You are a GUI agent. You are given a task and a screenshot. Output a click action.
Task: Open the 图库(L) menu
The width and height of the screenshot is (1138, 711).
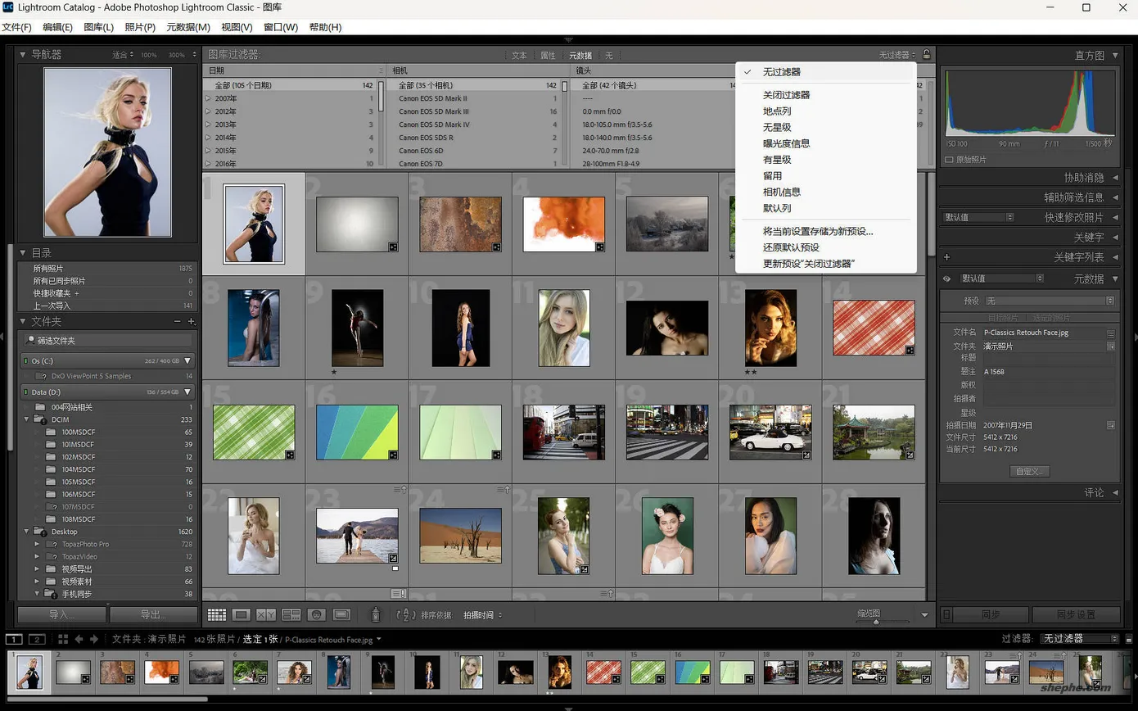(98, 27)
